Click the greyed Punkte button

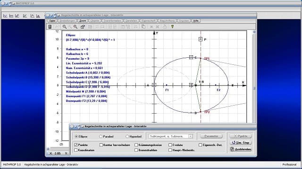click(x=241, y=136)
